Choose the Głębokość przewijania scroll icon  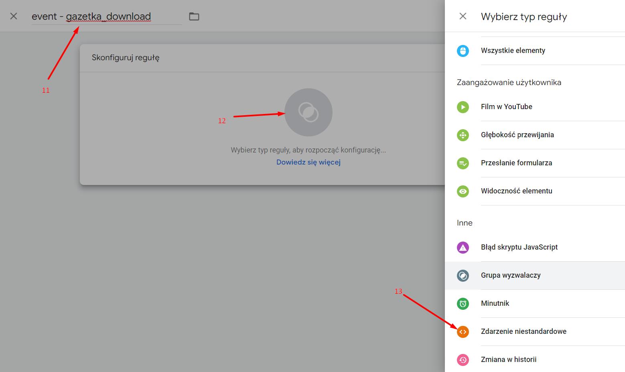[x=463, y=135]
